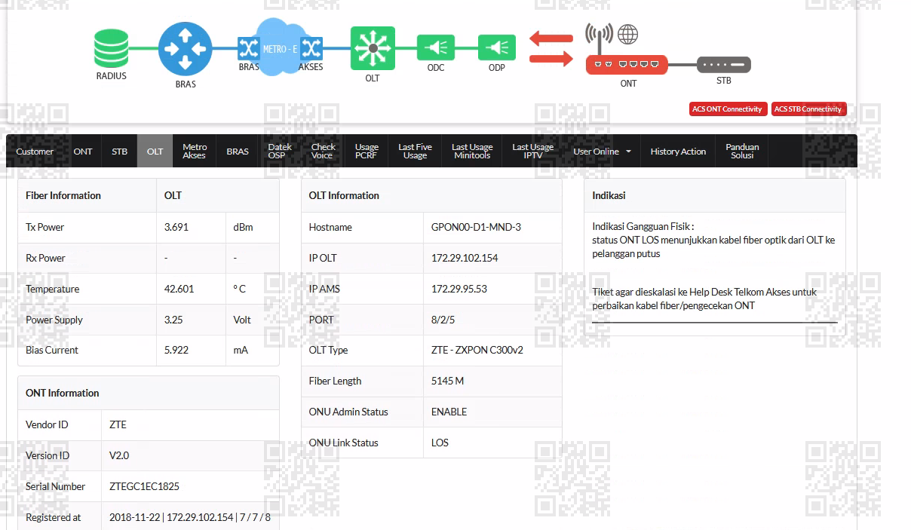Click serial number ZTEGC1EC1825

point(144,486)
